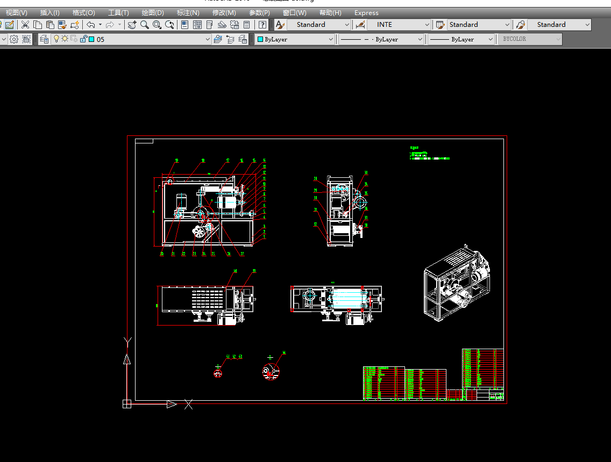The height and width of the screenshot is (462, 611).
Task: Click the Undo arrow icon
Action: [91, 25]
